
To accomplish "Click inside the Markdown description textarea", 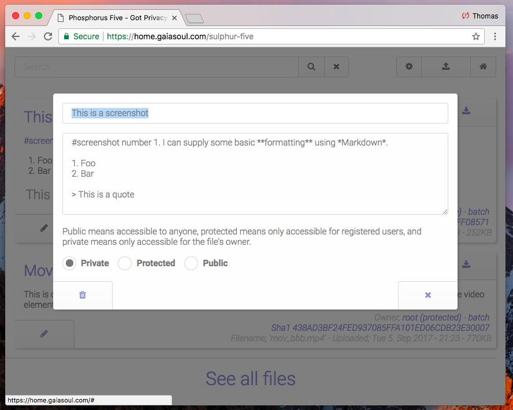I will (x=255, y=174).
